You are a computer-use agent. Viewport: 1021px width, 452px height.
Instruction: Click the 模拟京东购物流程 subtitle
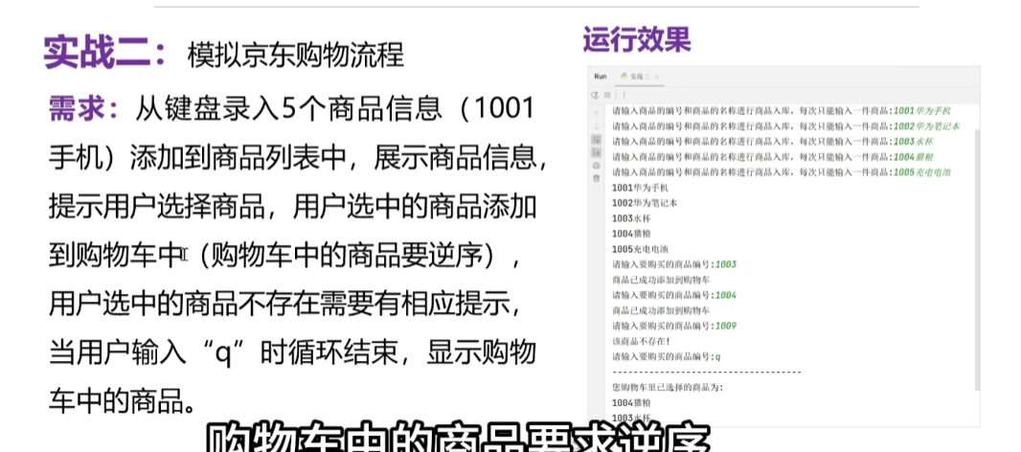295,56
